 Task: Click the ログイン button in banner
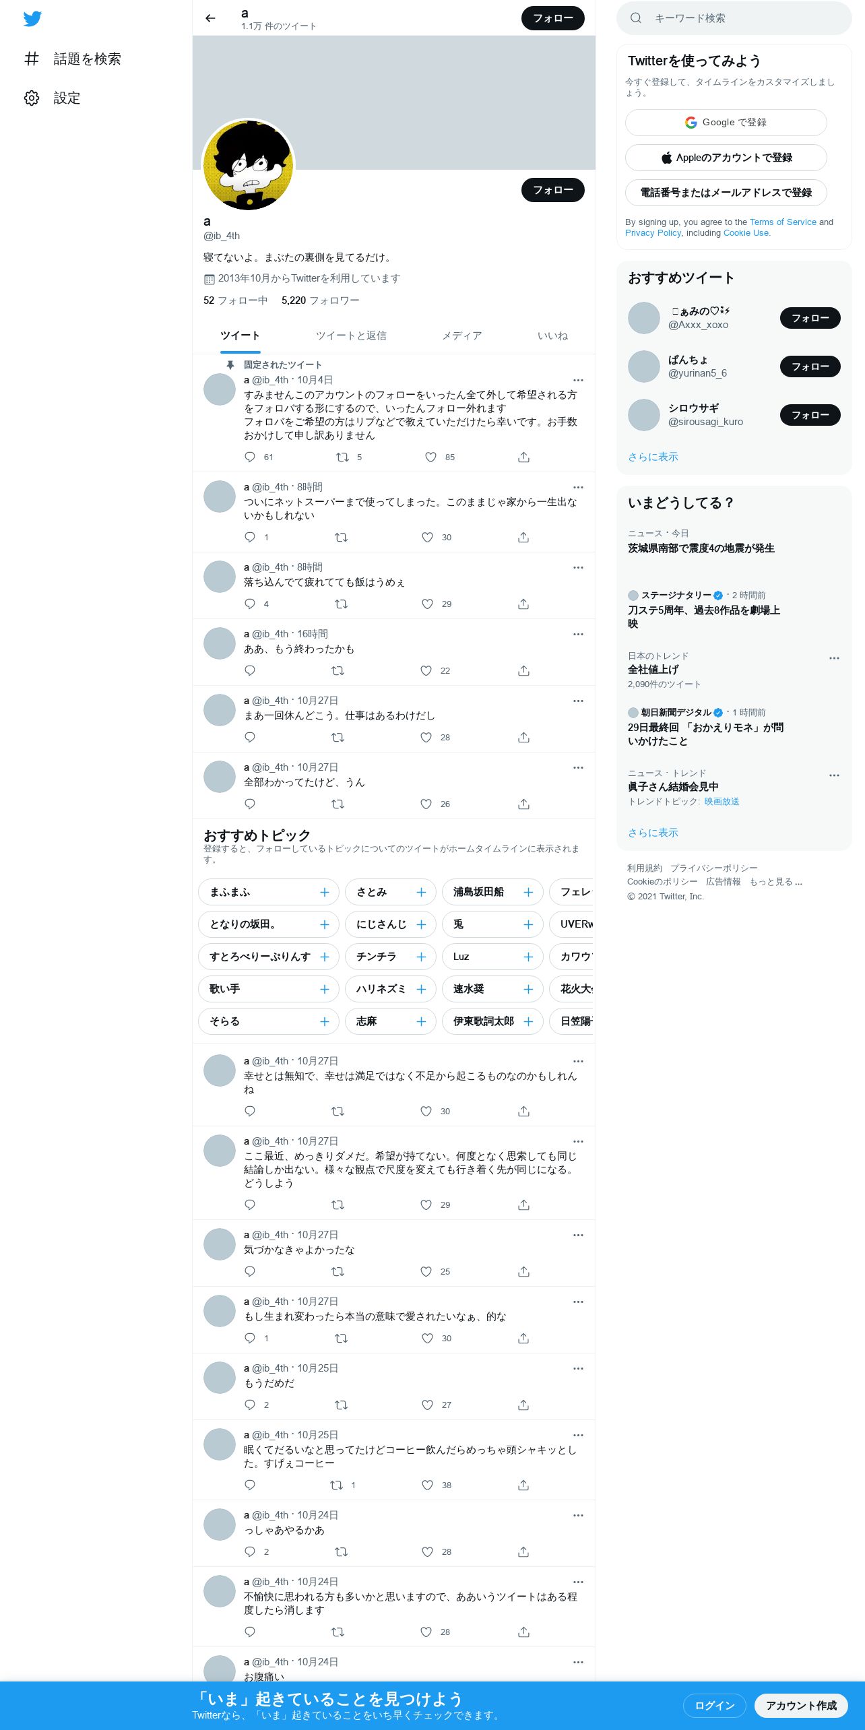(x=714, y=1706)
